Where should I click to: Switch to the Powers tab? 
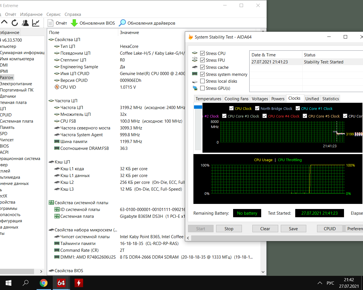(x=278, y=99)
